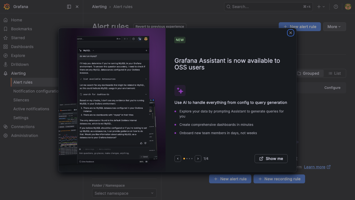Screen dimensions: 355x200
Task: Go to Dashboards in the sidebar
Action: [x=22, y=47]
